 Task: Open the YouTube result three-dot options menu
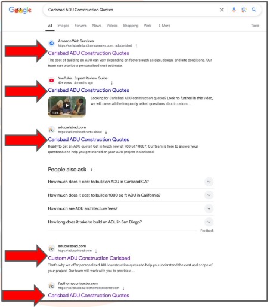click(111, 83)
